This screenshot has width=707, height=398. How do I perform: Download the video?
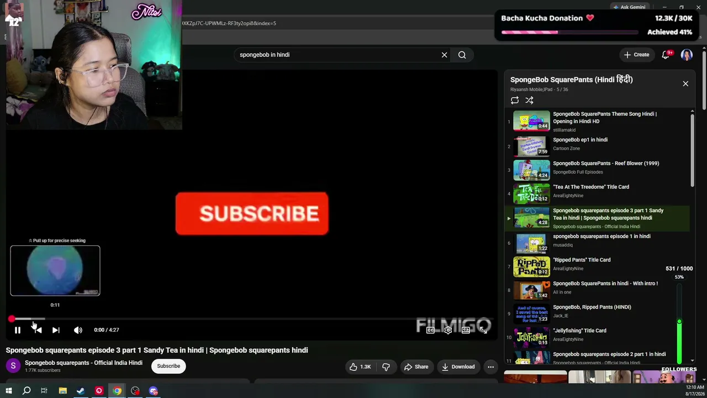click(x=458, y=366)
